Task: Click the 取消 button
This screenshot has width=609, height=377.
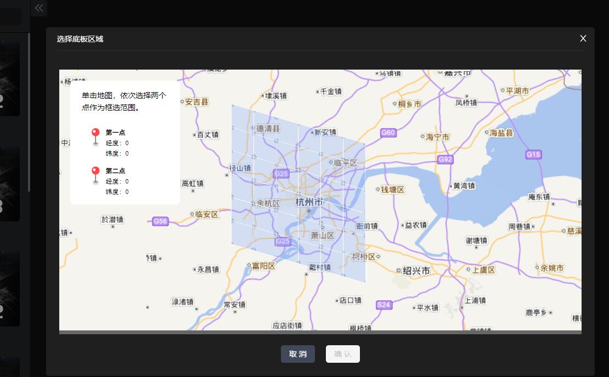Action: coord(298,354)
